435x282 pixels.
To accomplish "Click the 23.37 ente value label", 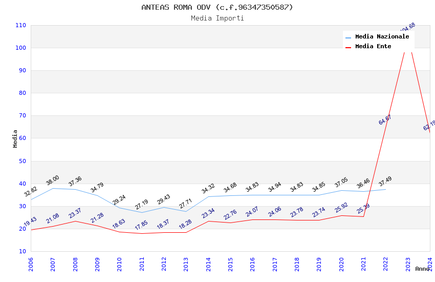I will click(x=75, y=213).
